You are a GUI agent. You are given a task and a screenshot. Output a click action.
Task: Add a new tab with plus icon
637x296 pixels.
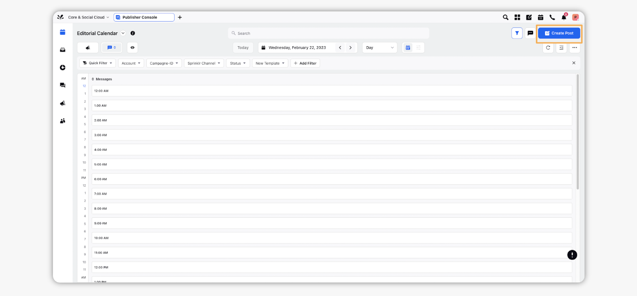click(x=180, y=17)
